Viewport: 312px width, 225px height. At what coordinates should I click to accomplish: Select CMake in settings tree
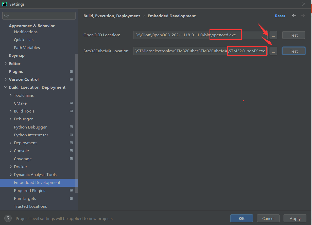(20, 103)
